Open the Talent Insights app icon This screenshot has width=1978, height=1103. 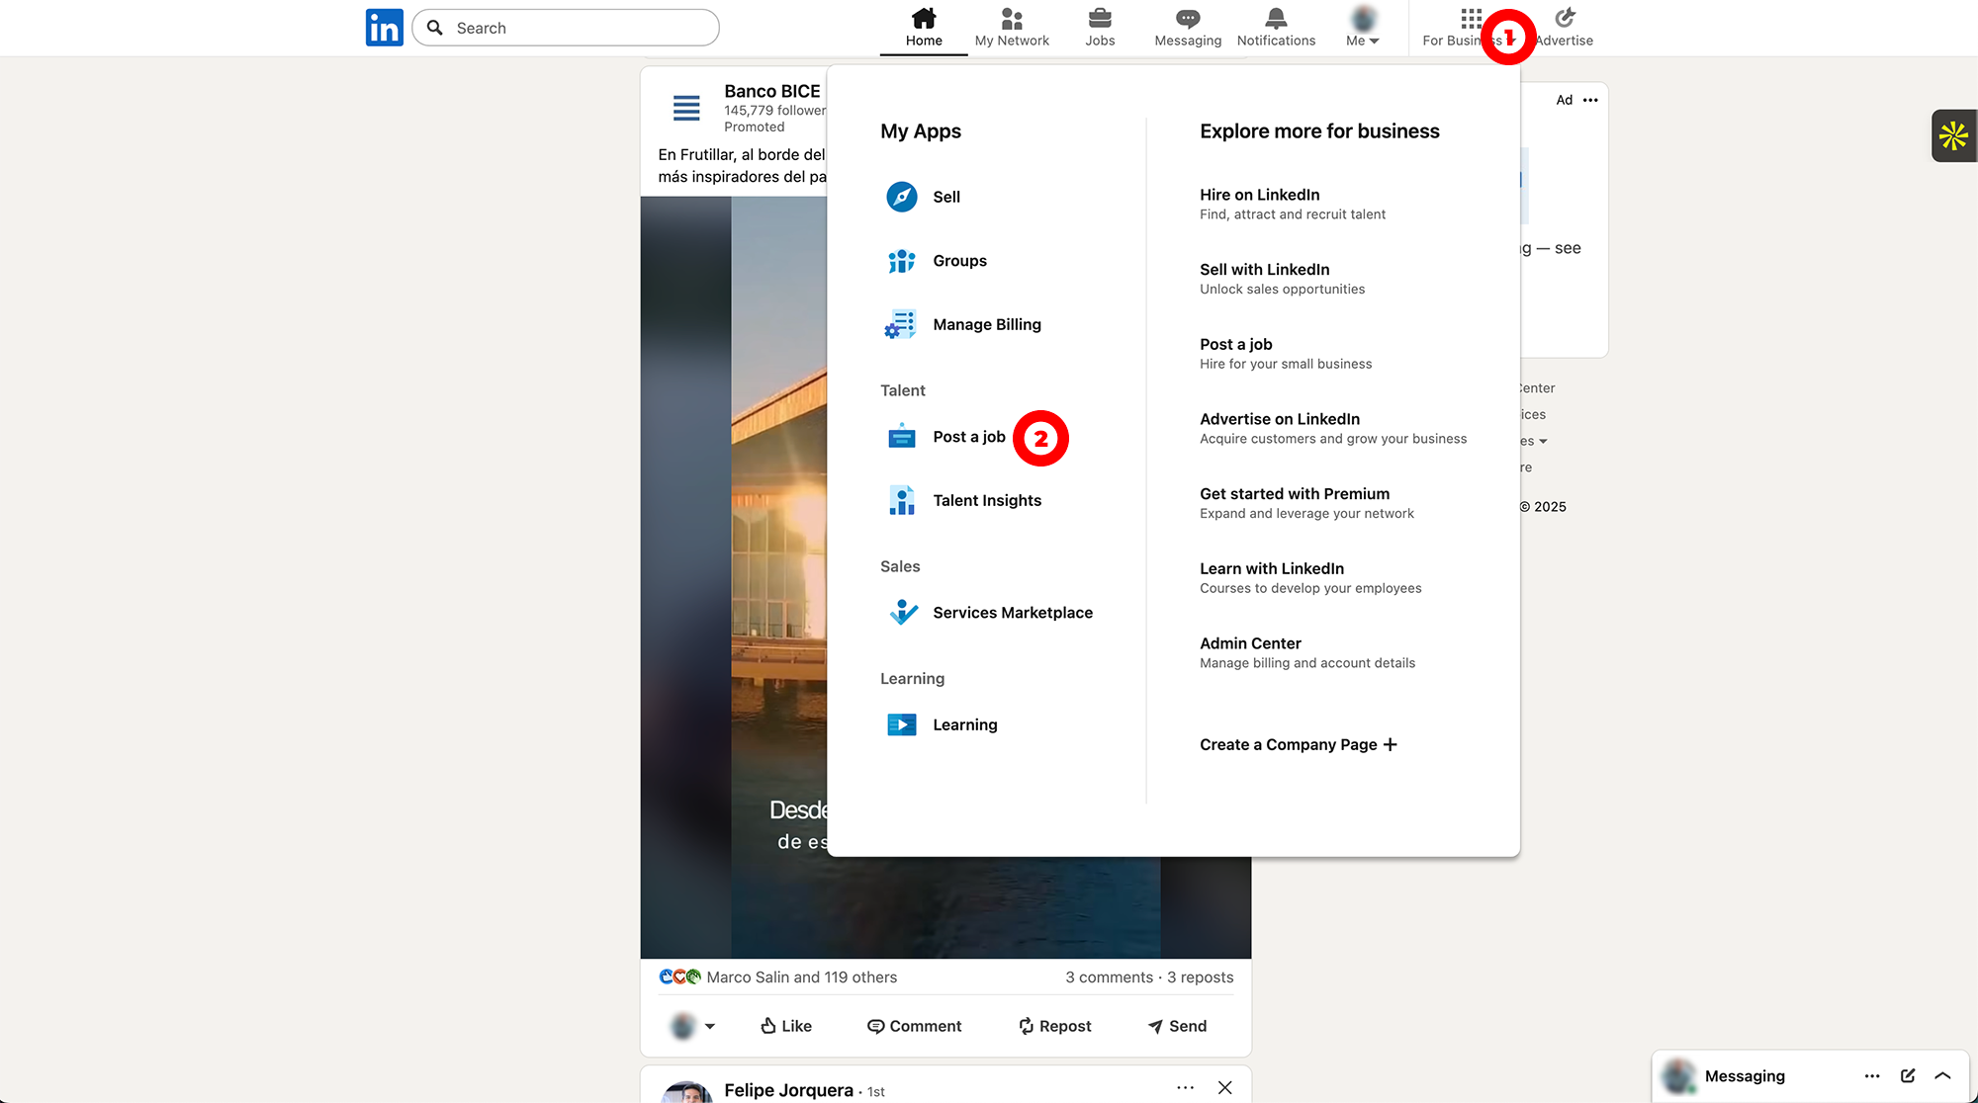click(x=901, y=500)
